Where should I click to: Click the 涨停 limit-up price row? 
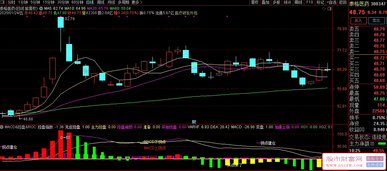coord(368,87)
